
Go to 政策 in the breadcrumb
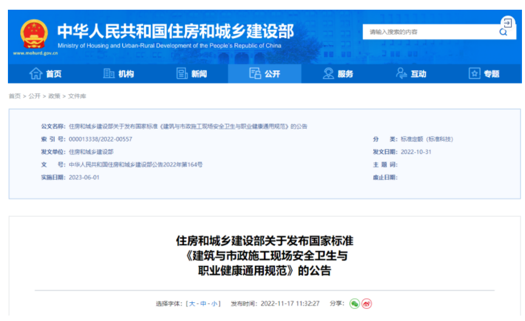[x=54, y=96]
